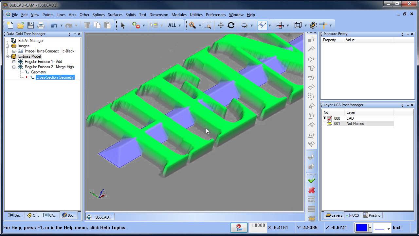The height and width of the screenshot is (236, 419).
Task: Click the Undo arrow icon
Action: [54, 25]
